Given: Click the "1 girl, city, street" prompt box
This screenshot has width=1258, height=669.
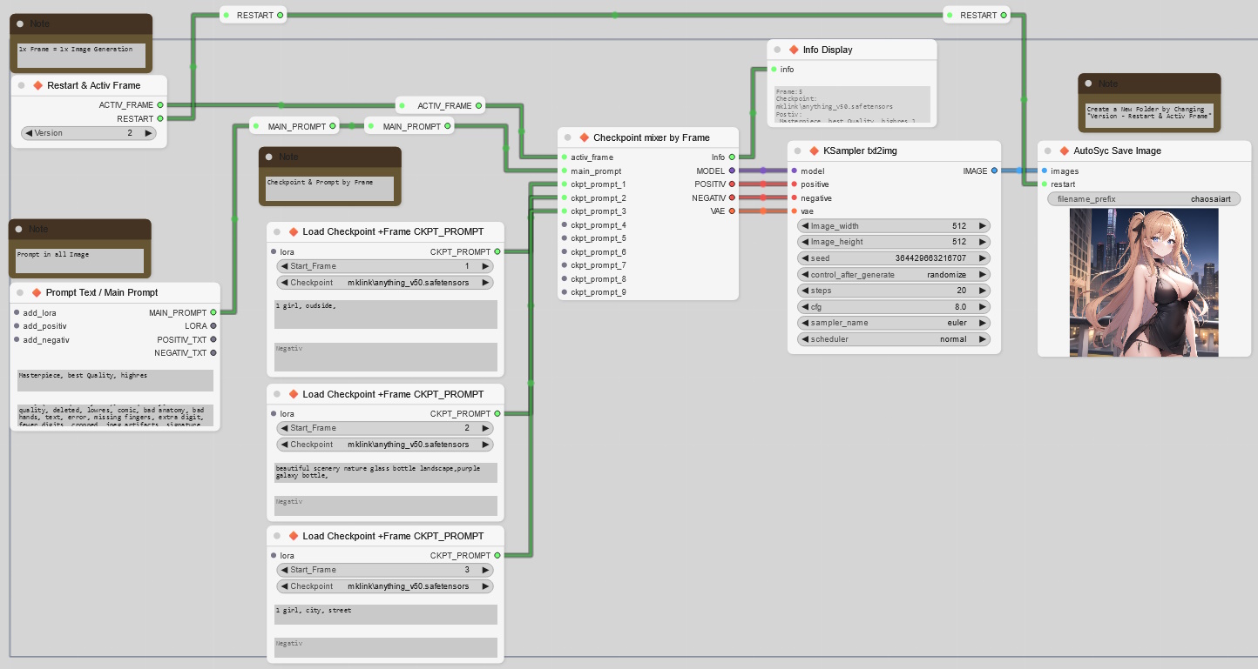Looking at the screenshot, I should tap(385, 614).
